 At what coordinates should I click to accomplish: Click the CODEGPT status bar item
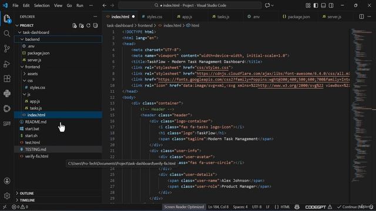[x=318, y=207]
